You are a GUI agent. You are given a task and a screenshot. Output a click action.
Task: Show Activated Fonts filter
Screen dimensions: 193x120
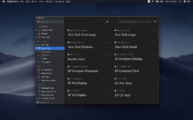click(x=46, y=88)
